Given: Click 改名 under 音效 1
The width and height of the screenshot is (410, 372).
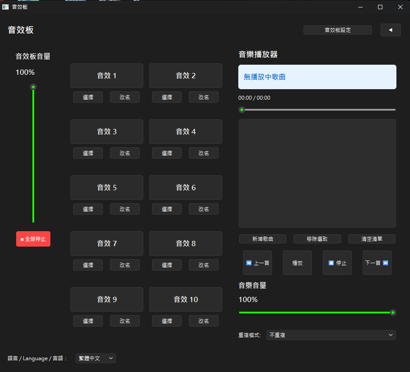Looking at the screenshot, I should pos(125,97).
